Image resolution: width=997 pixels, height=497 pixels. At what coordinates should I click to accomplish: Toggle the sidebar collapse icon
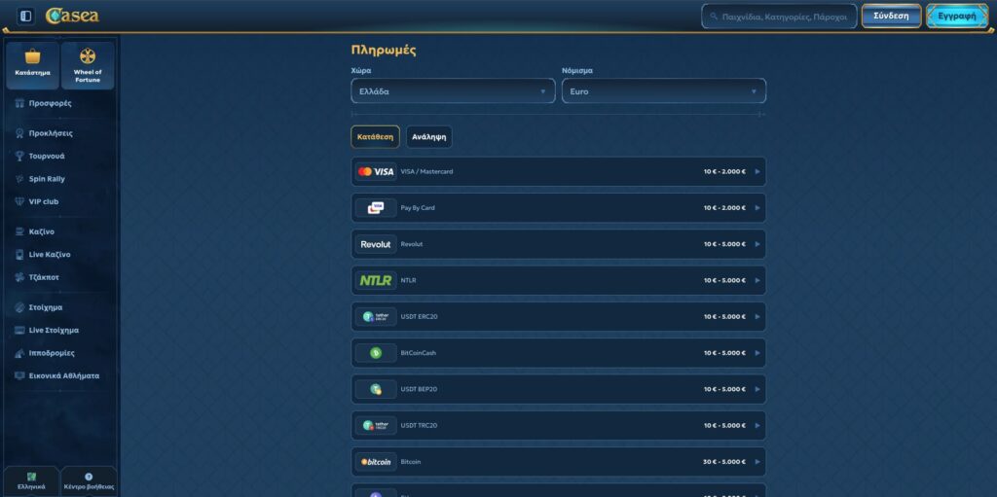click(26, 17)
